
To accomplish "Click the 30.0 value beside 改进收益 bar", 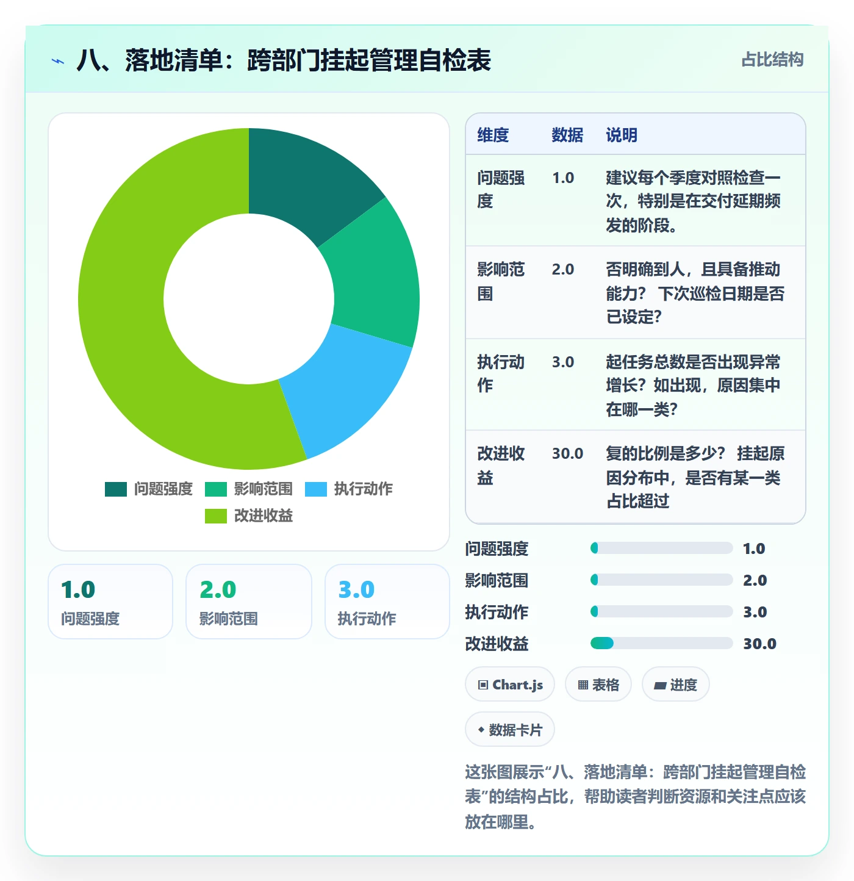I will (x=759, y=644).
